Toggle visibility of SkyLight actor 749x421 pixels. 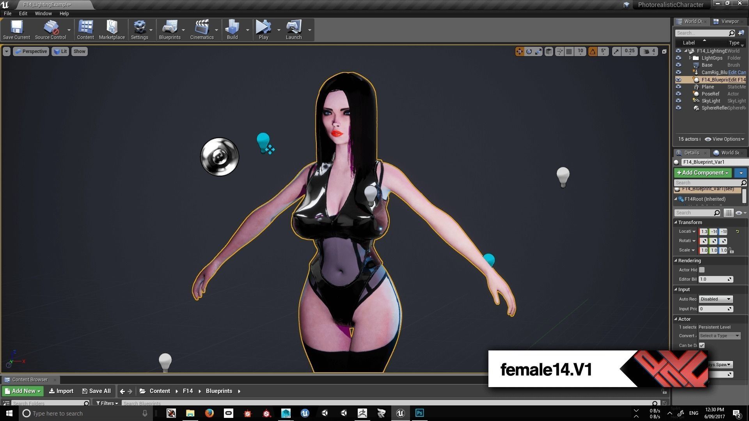coord(678,101)
